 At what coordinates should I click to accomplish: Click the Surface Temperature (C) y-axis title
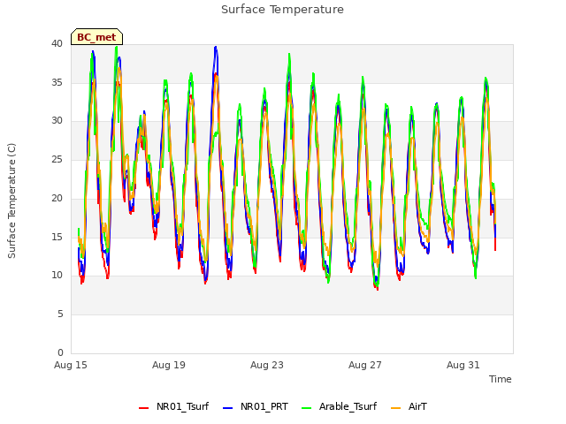(x=11, y=201)
